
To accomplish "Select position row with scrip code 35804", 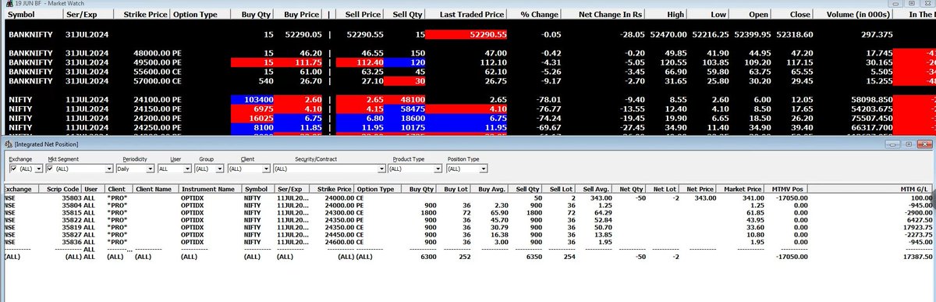I will (x=468, y=206).
